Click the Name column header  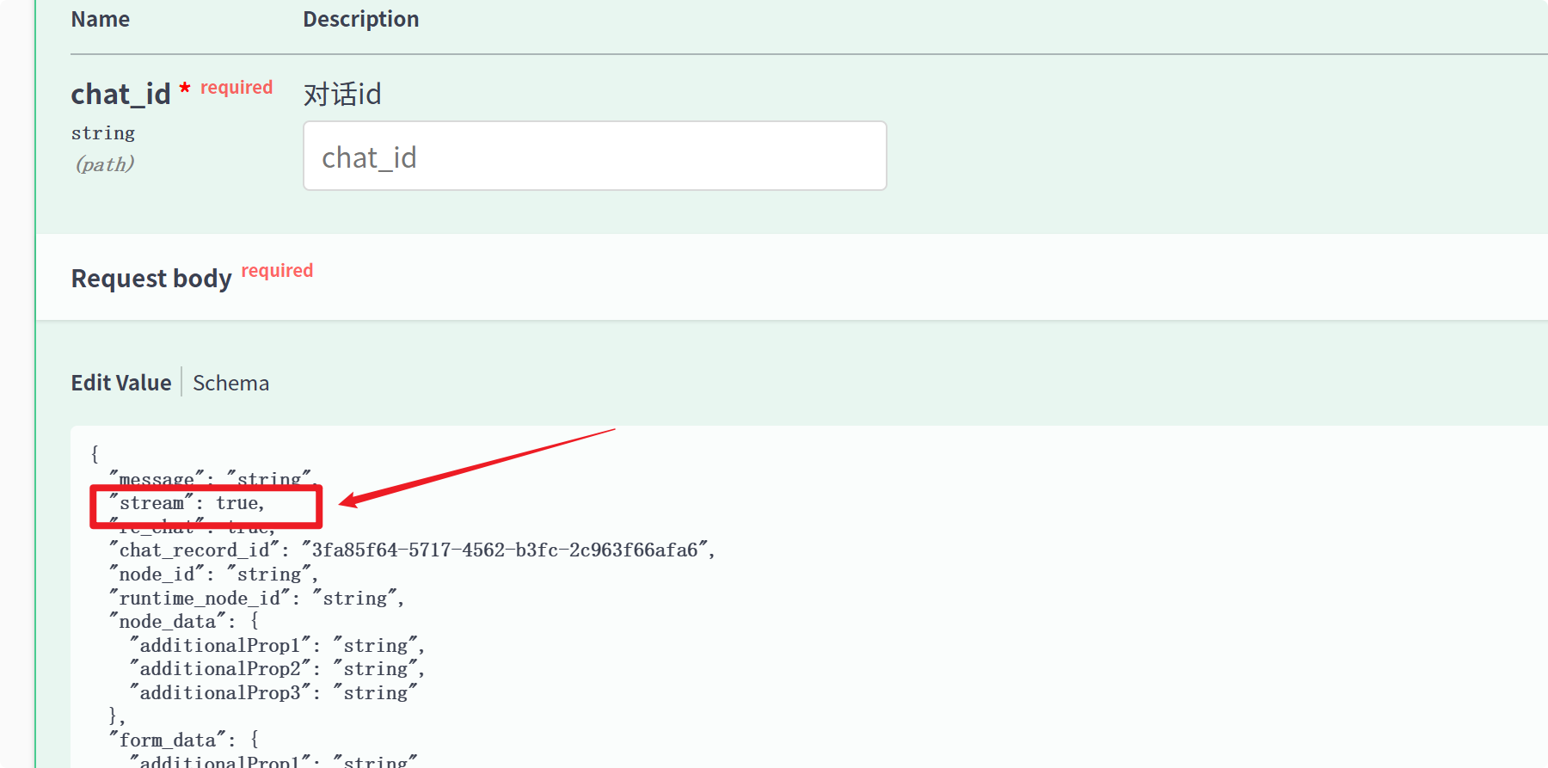click(100, 19)
